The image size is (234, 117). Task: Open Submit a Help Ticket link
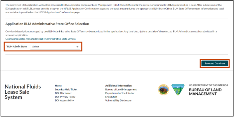66,89
